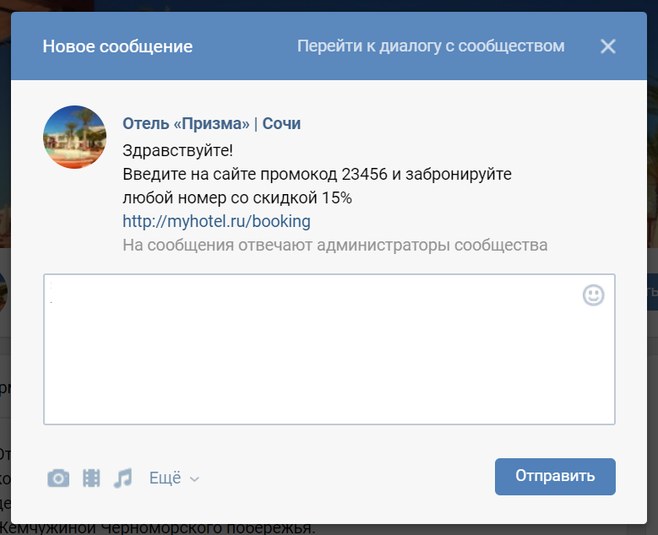Click the note about администраторы сообщества
658x535 pixels.
[334, 246]
